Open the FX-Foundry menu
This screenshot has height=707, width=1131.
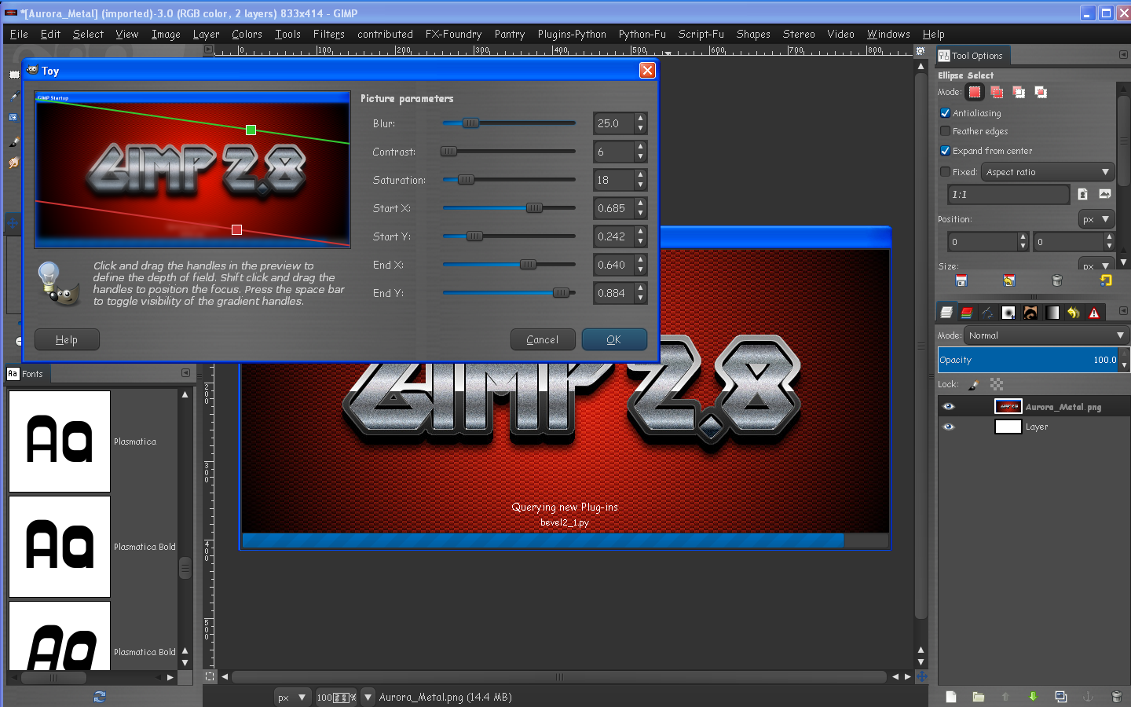click(453, 34)
